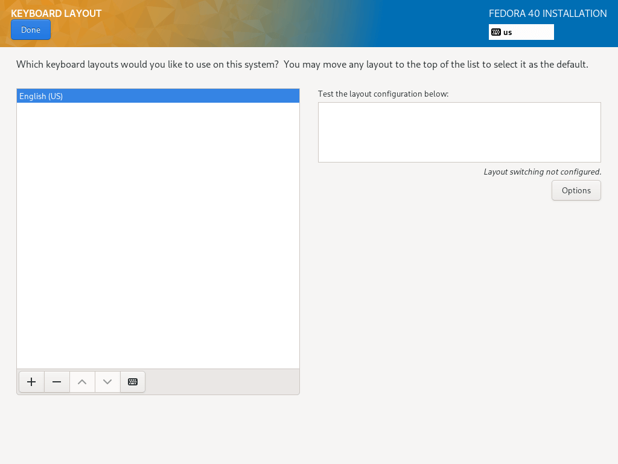
Task: Move the selected layout down with the down arrow
Action: click(x=107, y=382)
